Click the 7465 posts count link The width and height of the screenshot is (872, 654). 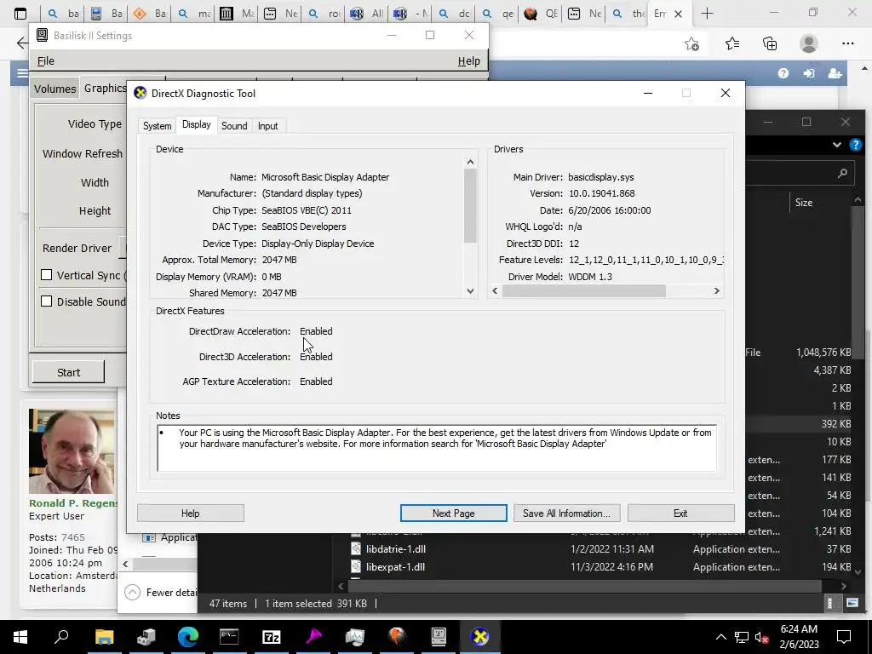coord(73,537)
